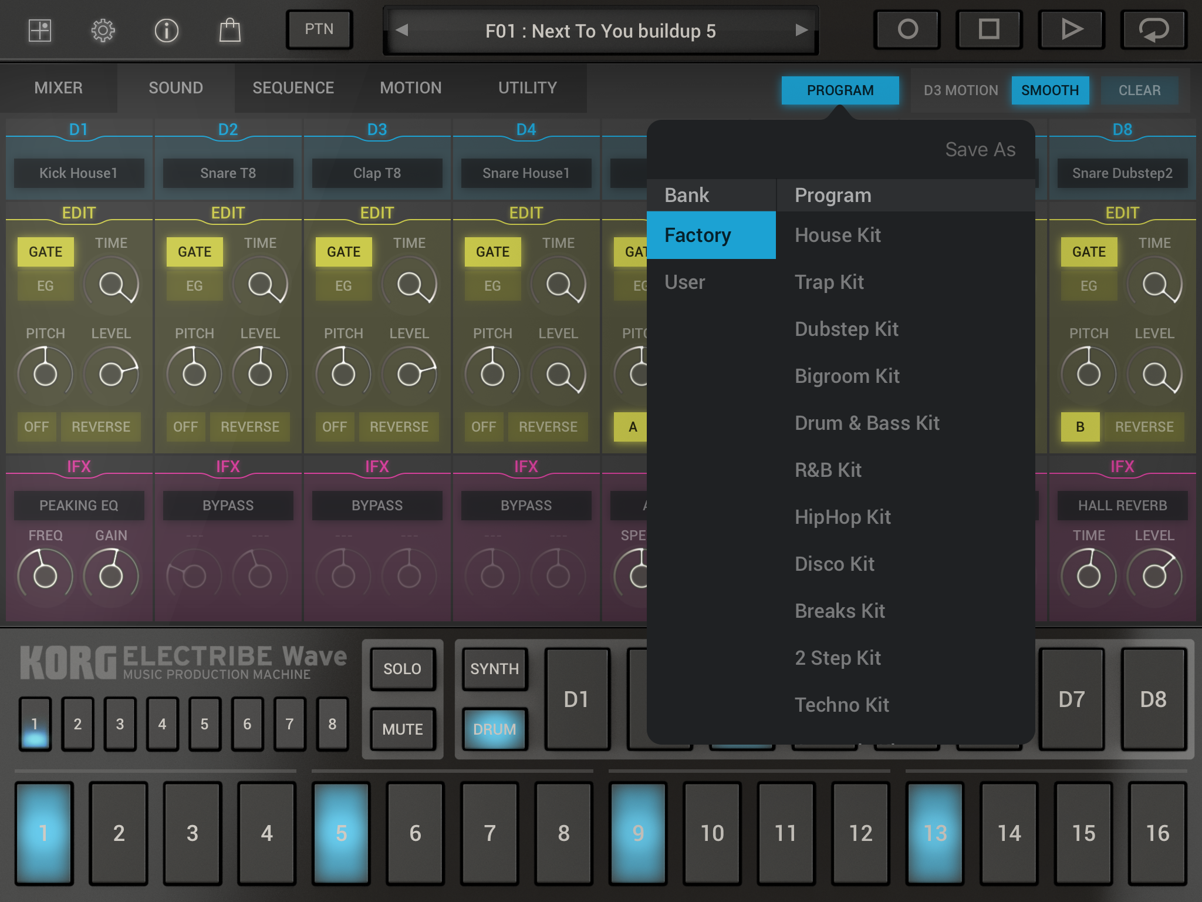Click the CLEAR motion button
The height and width of the screenshot is (902, 1202).
(x=1139, y=90)
